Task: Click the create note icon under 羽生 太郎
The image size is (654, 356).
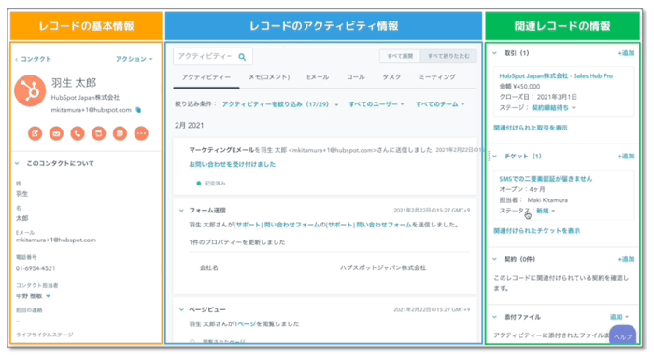Action: click(x=36, y=133)
